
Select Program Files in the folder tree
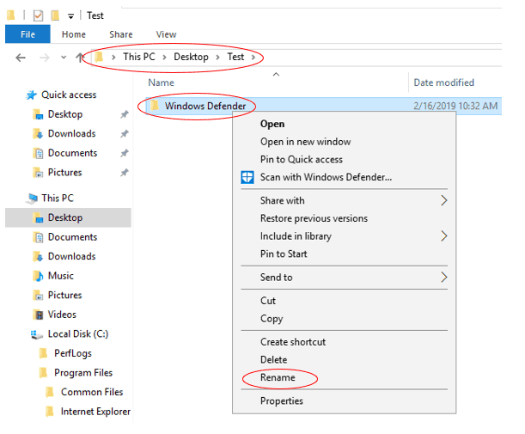(83, 373)
